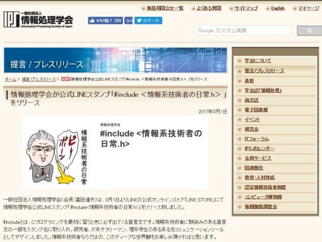Open IPSJカレンダー in the sidebar

(x=259, y=148)
